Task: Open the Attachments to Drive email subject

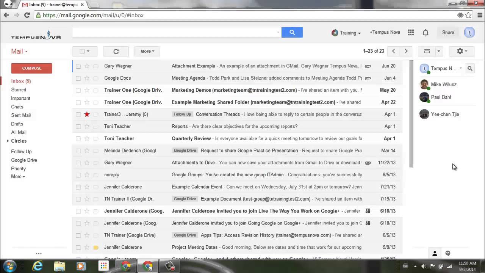Action: pyautogui.click(x=193, y=163)
